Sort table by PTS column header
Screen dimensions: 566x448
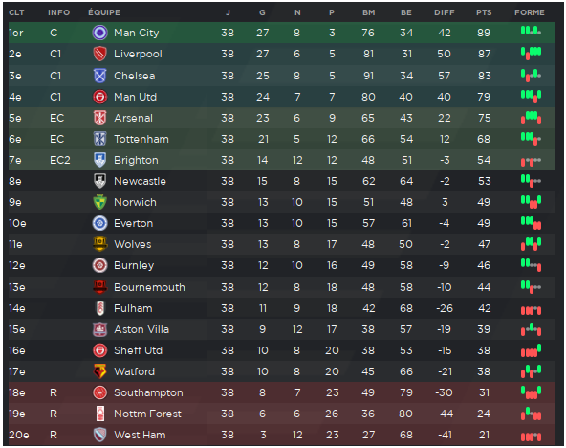pyautogui.click(x=484, y=12)
